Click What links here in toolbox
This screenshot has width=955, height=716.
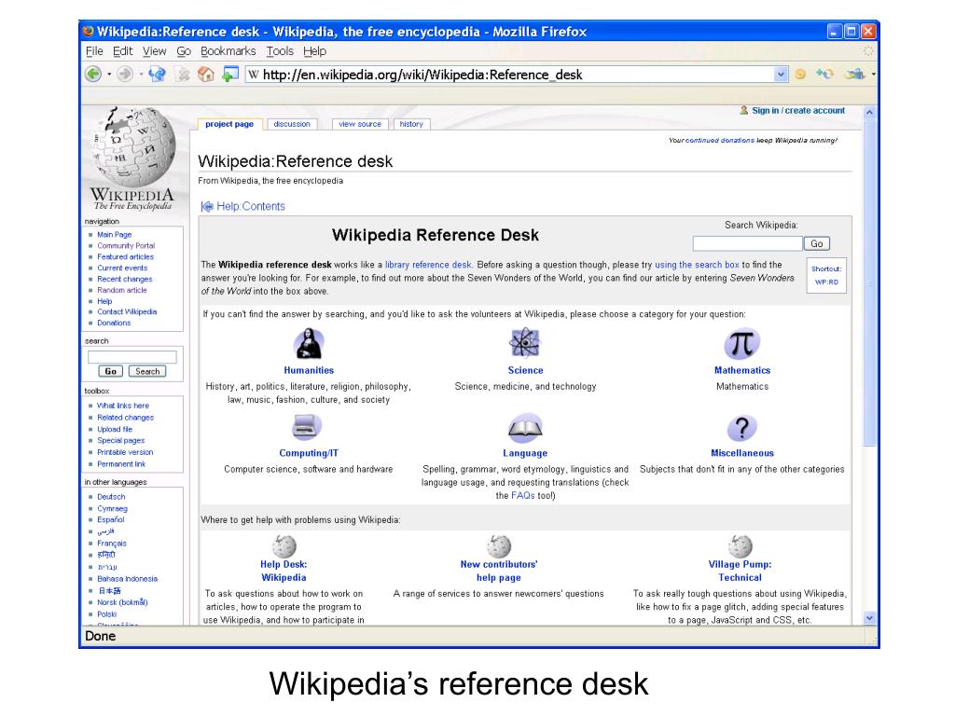(x=122, y=406)
